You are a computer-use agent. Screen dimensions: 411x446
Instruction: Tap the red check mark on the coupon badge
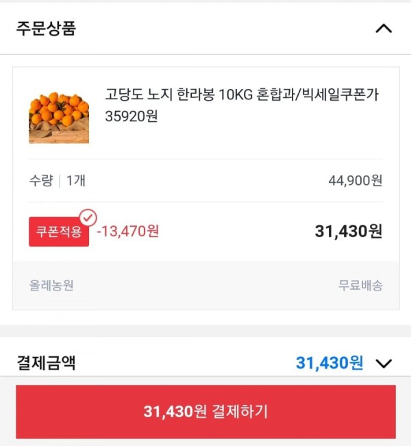tap(88, 218)
